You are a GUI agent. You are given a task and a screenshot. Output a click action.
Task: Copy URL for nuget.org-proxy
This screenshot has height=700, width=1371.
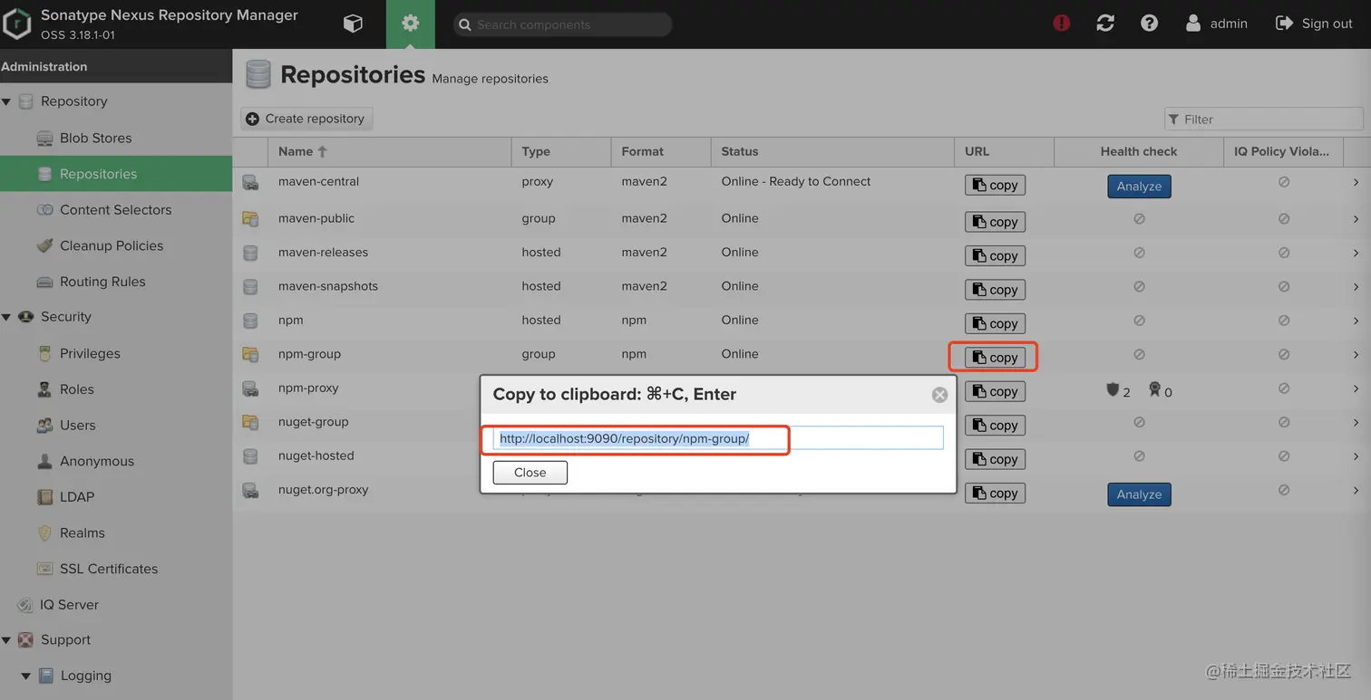(995, 494)
